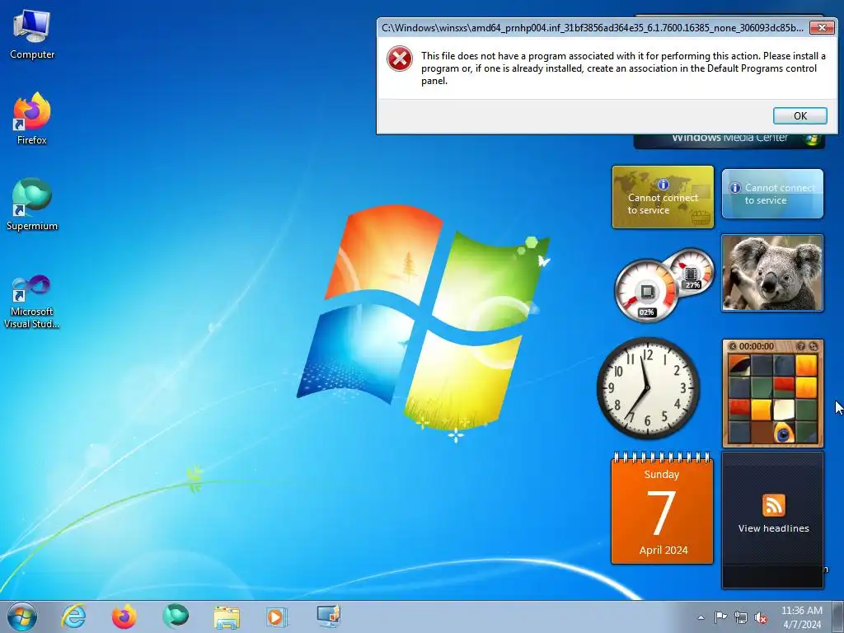Click the Windows Media Center gadget
Screen dimensions: 844x633
729,140
